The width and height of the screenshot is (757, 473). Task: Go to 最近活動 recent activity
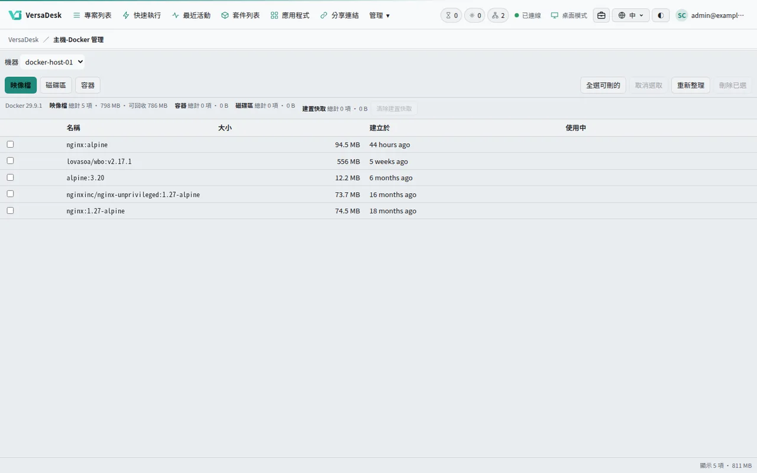coord(191,15)
